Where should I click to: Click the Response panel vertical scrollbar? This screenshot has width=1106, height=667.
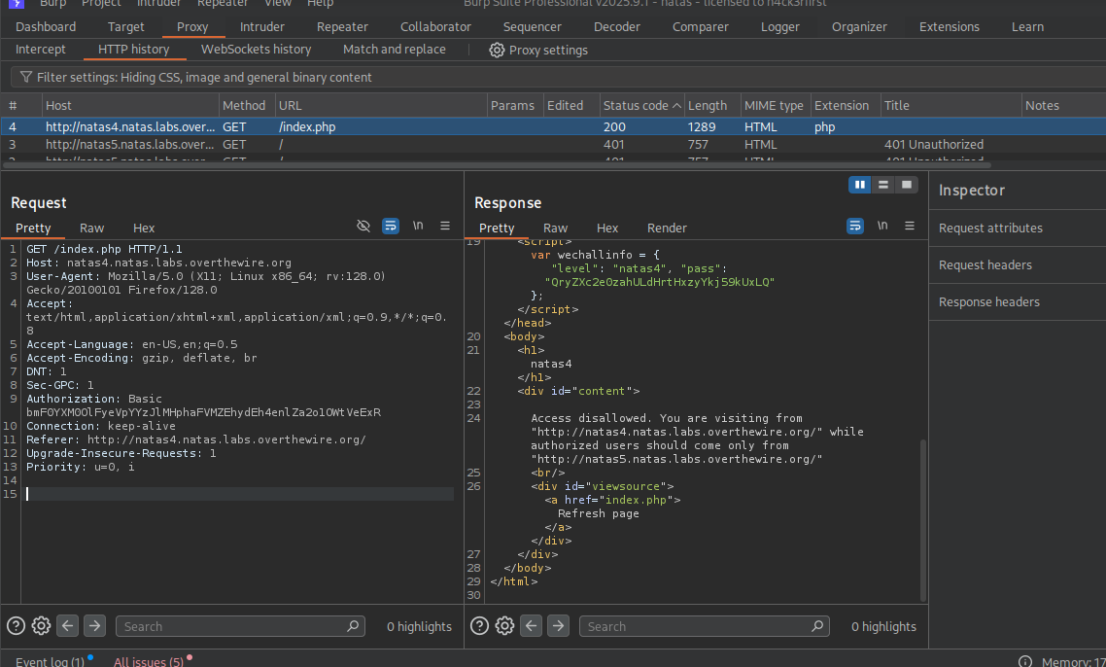click(x=922, y=519)
